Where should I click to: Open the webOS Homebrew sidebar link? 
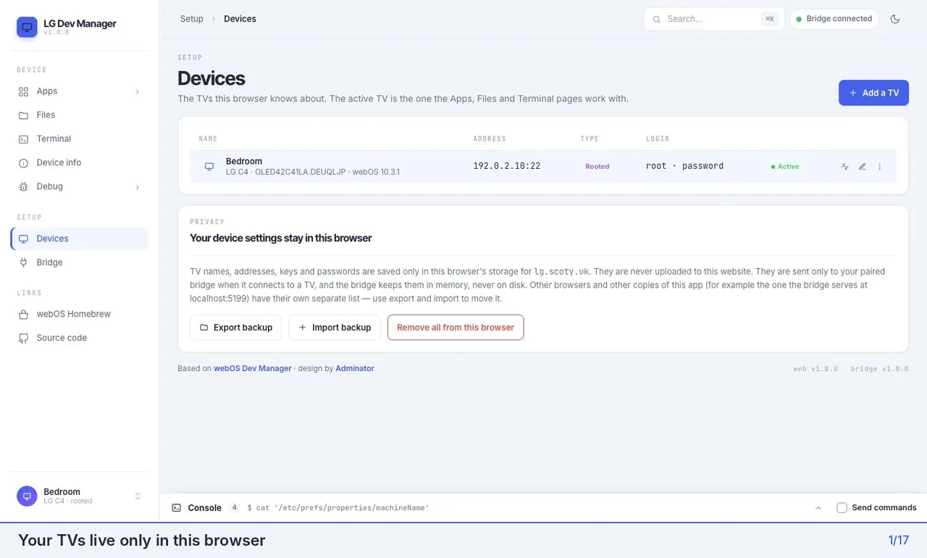coord(80,315)
